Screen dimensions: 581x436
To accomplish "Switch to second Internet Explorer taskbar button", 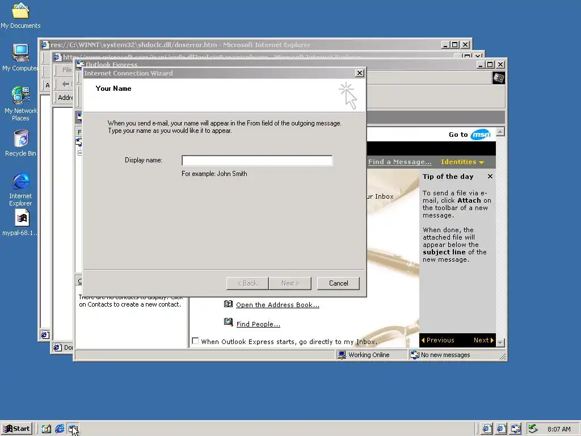I will click(x=501, y=429).
